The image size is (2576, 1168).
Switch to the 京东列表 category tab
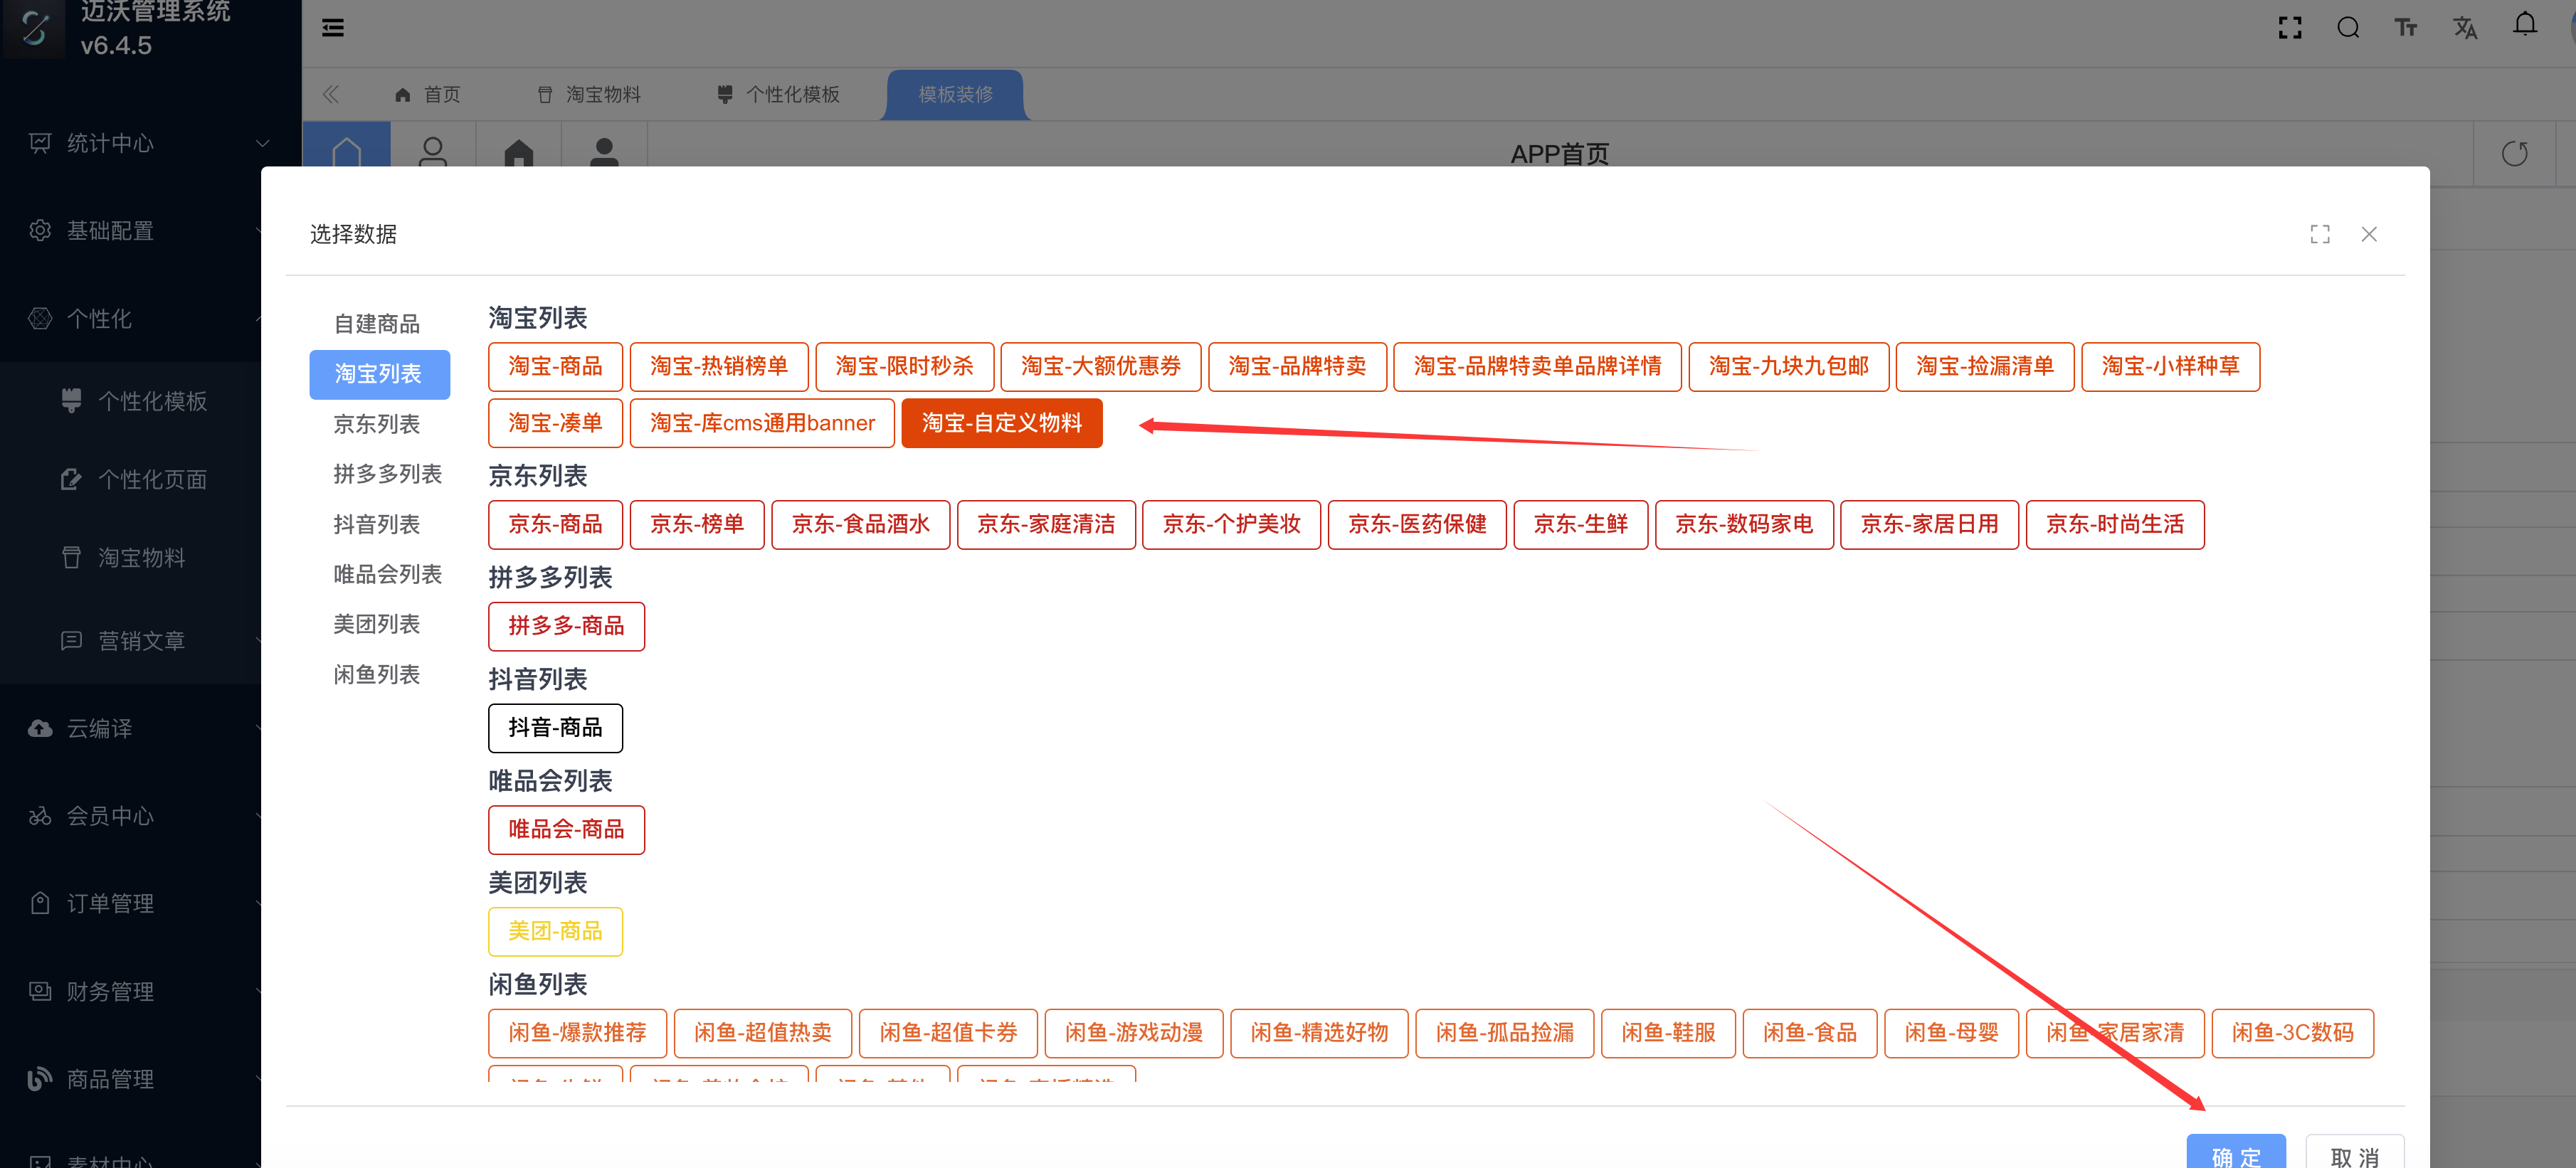tap(376, 424)
